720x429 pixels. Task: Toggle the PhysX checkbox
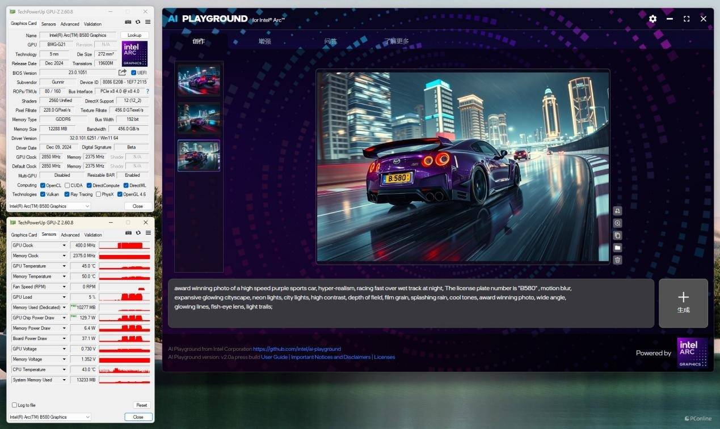point(99,194)
